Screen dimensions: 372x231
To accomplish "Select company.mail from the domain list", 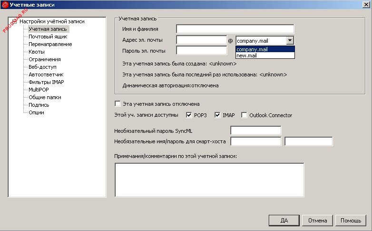I will [x=265, y=49].
